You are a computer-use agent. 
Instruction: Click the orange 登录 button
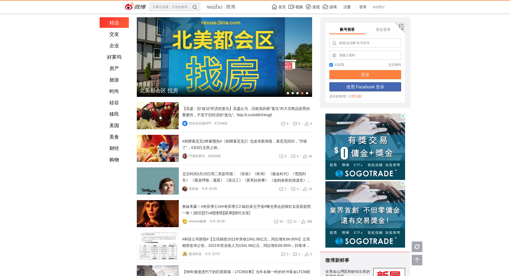pyautogui.click(x=365, y=75)
